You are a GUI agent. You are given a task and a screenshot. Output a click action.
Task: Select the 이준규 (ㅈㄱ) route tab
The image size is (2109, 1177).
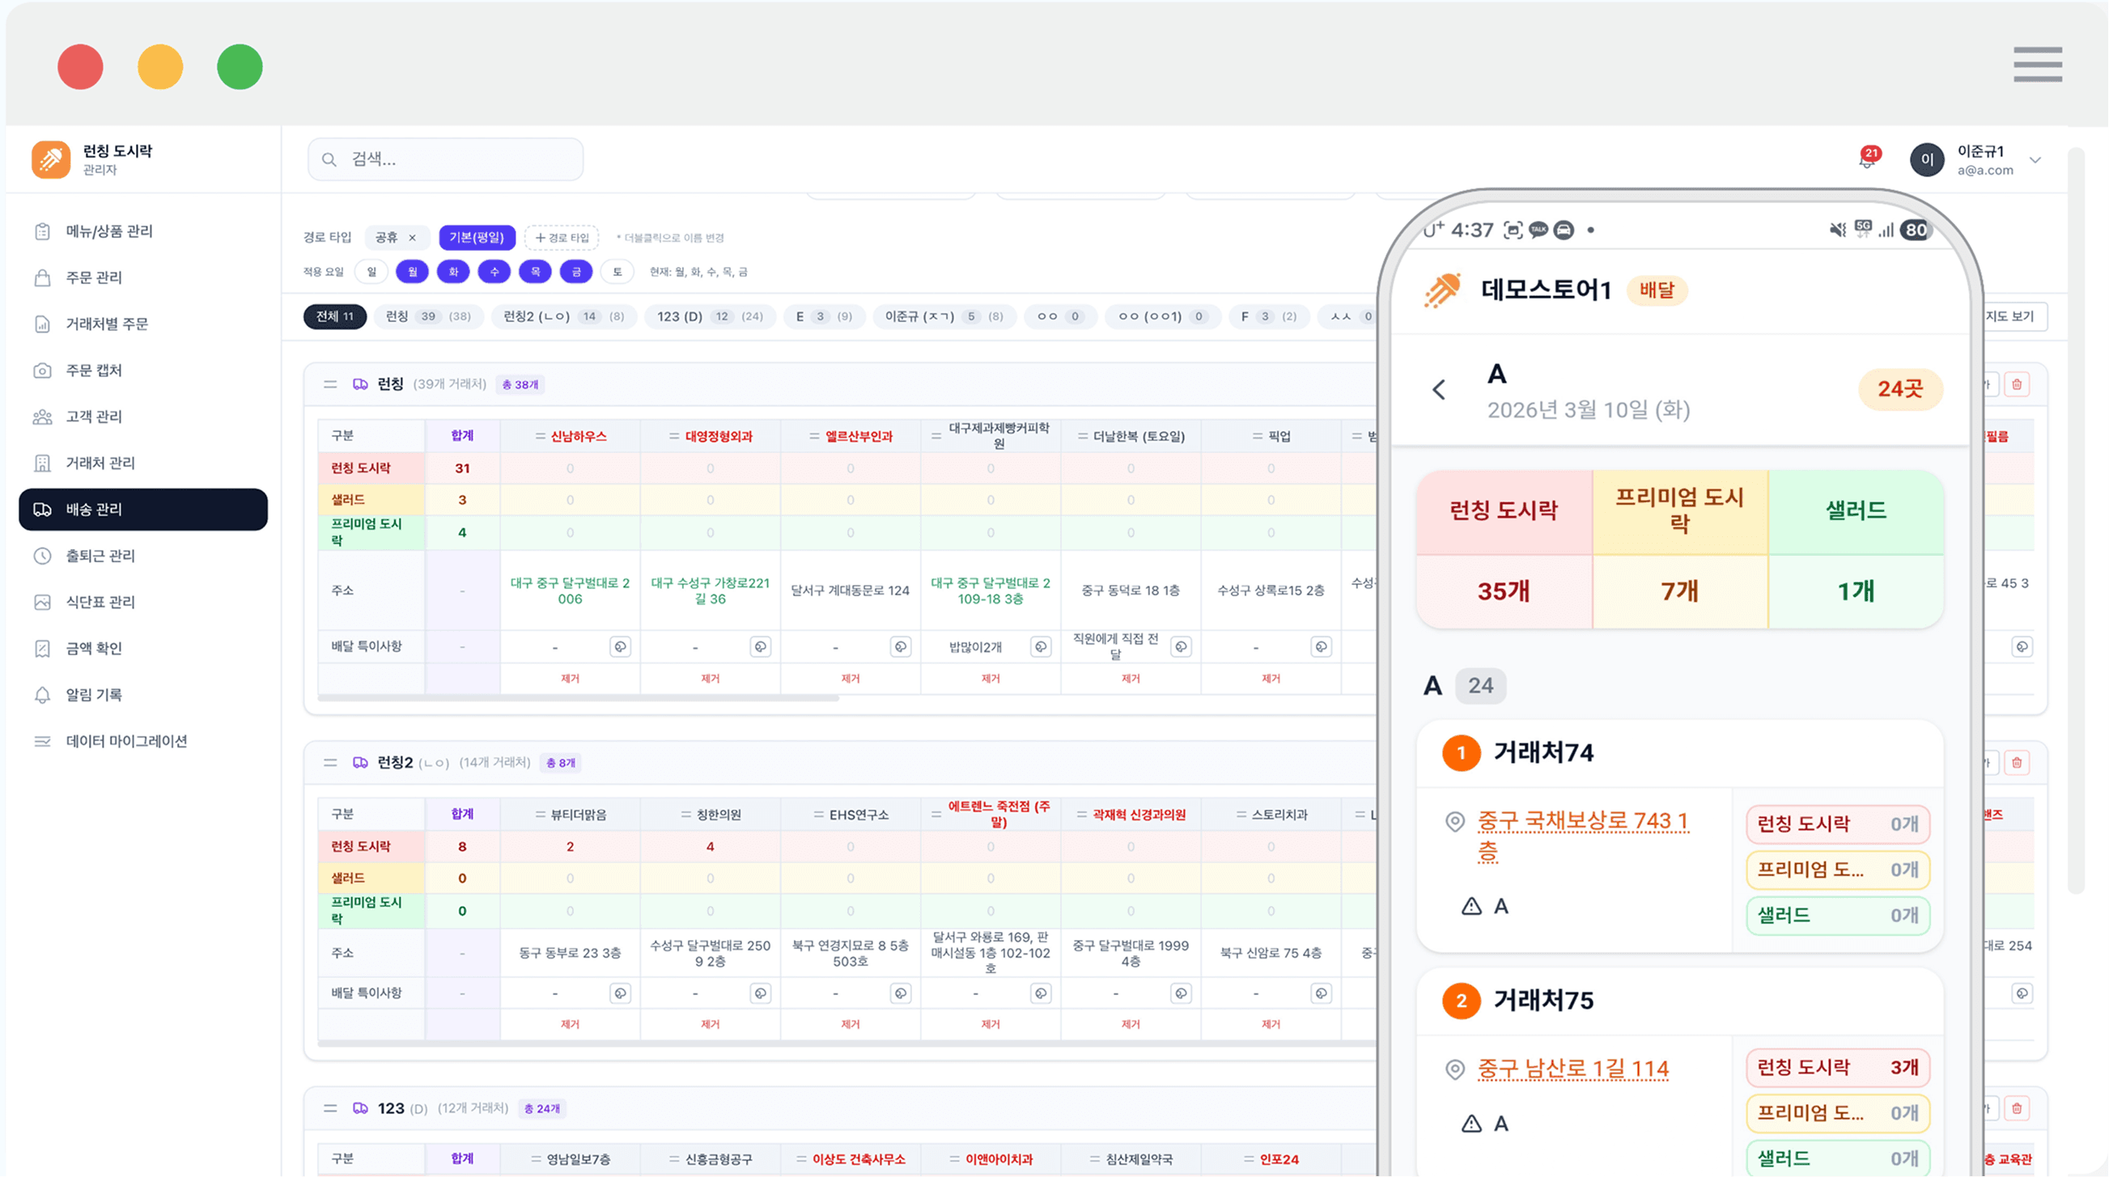(x=944, y=317)
